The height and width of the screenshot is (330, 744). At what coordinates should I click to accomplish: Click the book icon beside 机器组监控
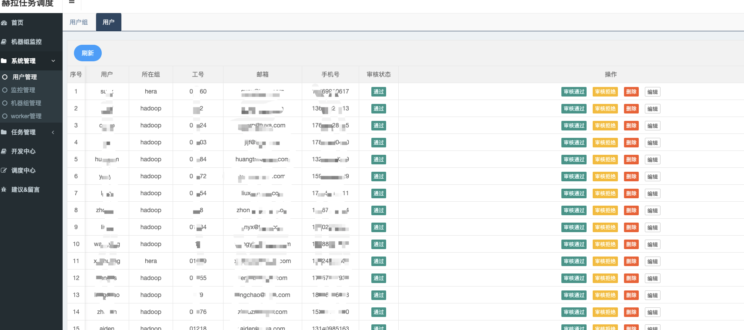coord(4,42)
